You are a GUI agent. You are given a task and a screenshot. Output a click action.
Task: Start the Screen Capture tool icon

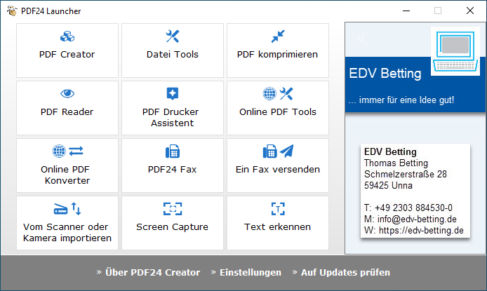[173, 209]
